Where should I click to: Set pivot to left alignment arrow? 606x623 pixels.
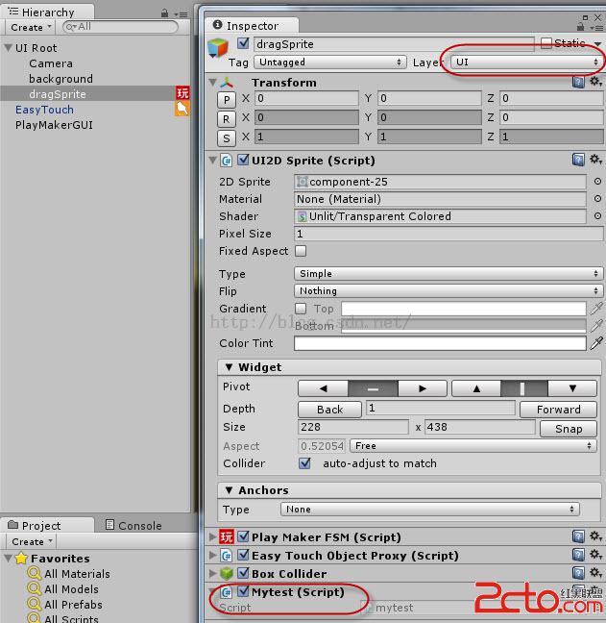pos(323,388)
